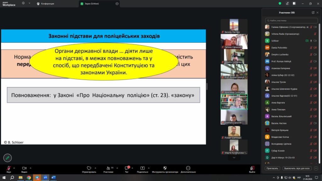Click the green annotation pencil button
Image resolution: width=322 pixels, height=181 pixels.
(8, 158)
